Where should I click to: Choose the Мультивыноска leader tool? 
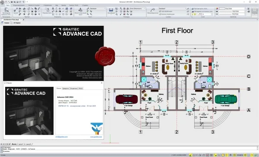[153, 11]
